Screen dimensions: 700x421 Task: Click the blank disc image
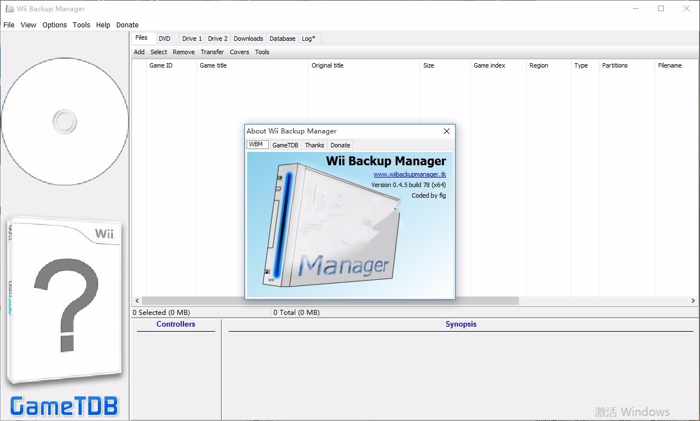click(65, 121)
